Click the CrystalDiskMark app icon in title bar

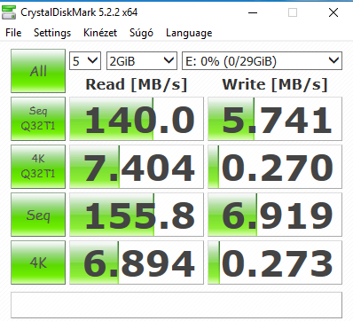9,12
